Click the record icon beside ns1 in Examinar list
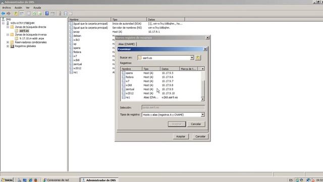Image resolution: width=323 pixels, height=182 pixels. pos(123,97)
